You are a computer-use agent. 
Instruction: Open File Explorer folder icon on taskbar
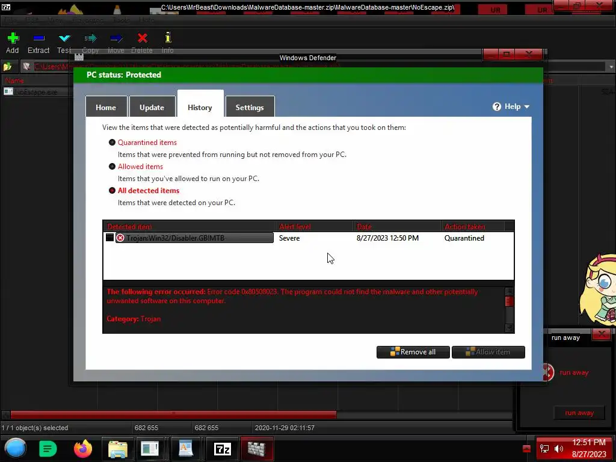[x=117, y=449]
